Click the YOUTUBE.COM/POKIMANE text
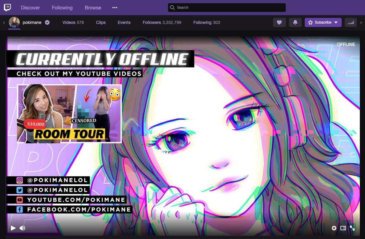This screenshot has width=365, height=239. pyautogui.click(x=76, y=200)
